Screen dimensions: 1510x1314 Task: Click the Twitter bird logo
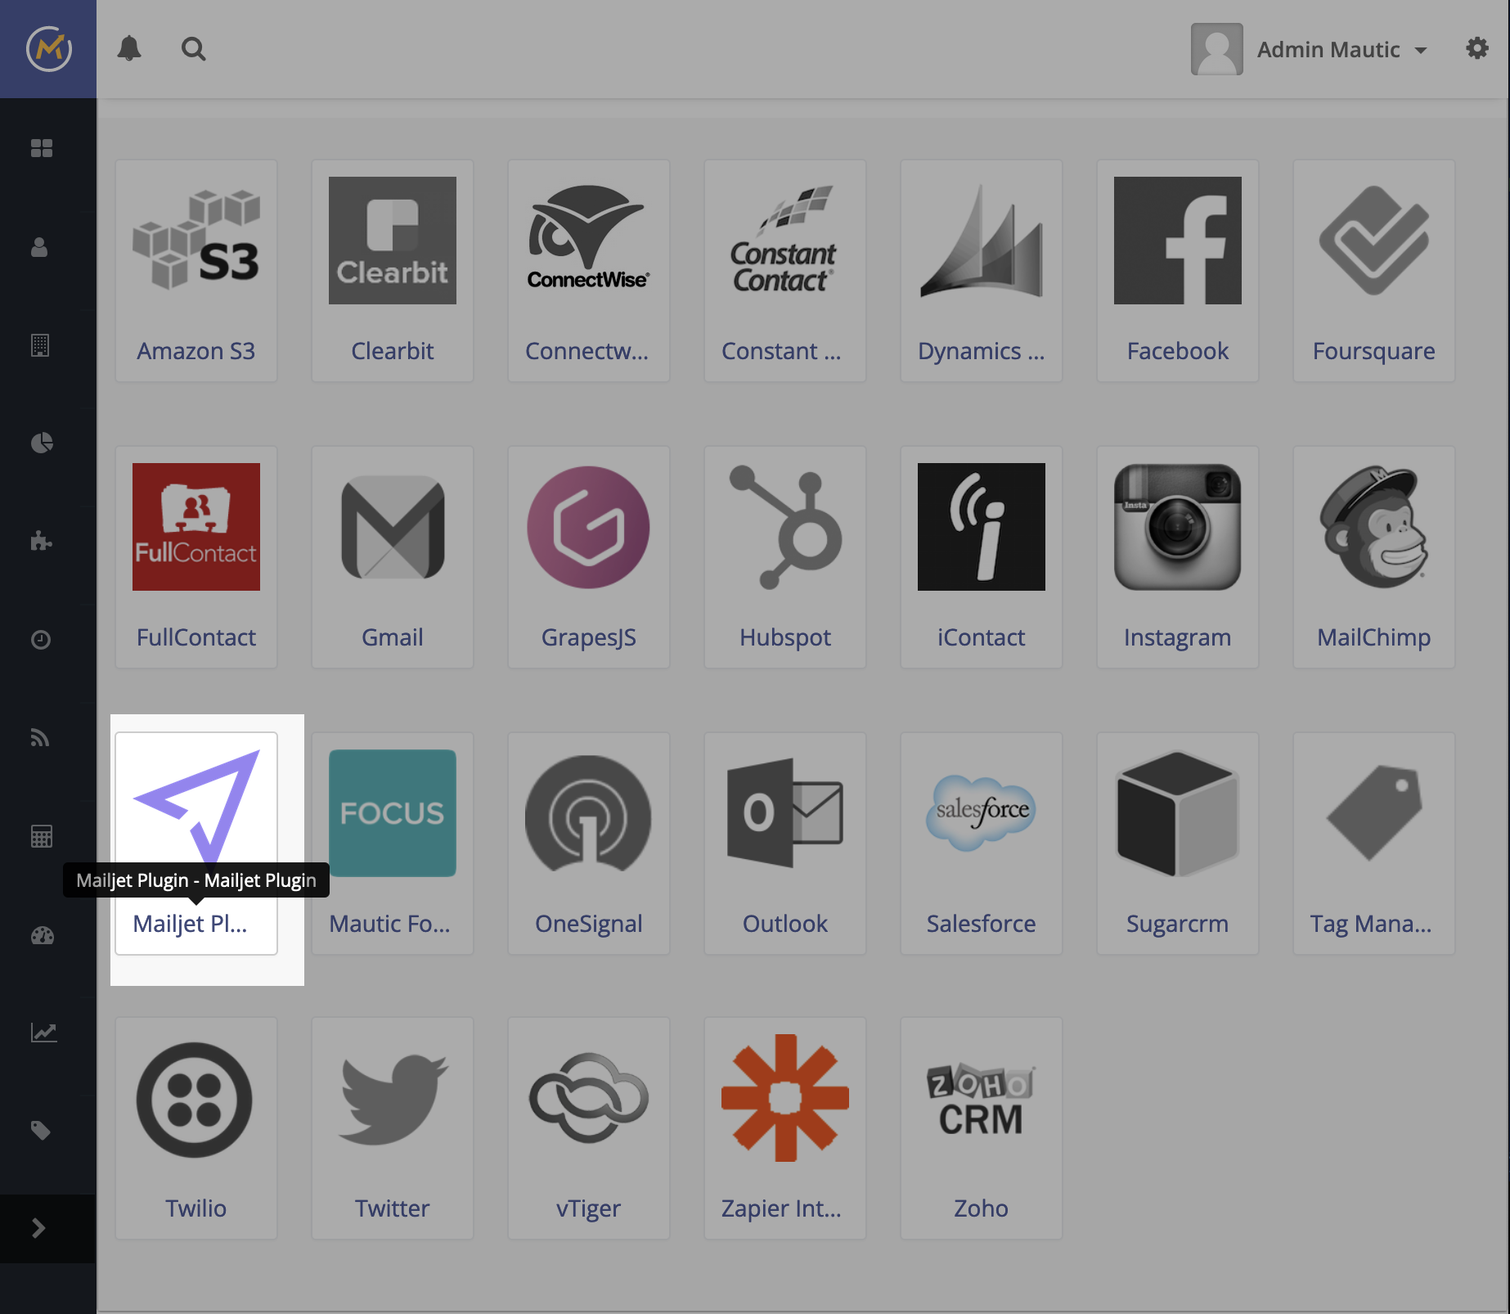coord(393,1098)
